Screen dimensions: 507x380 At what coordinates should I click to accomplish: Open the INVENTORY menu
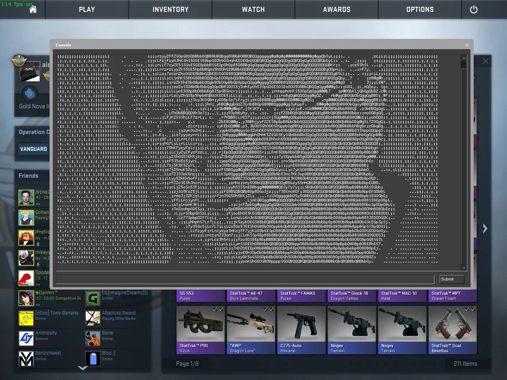[171, 10]
